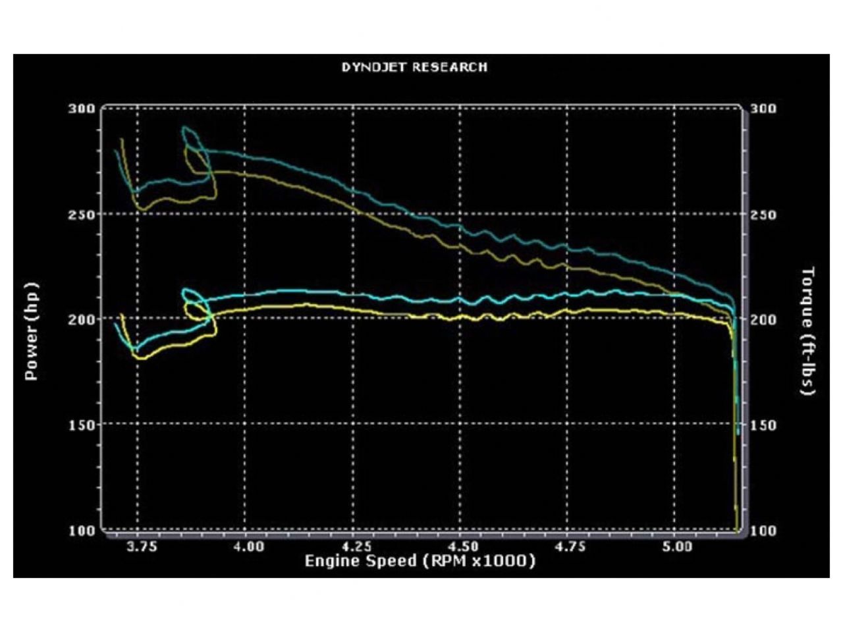Image resolution: width=843 pixels, height=632 pixels.
Task: Click the 250 value on Power axis
Action: (x=82, y=215)
